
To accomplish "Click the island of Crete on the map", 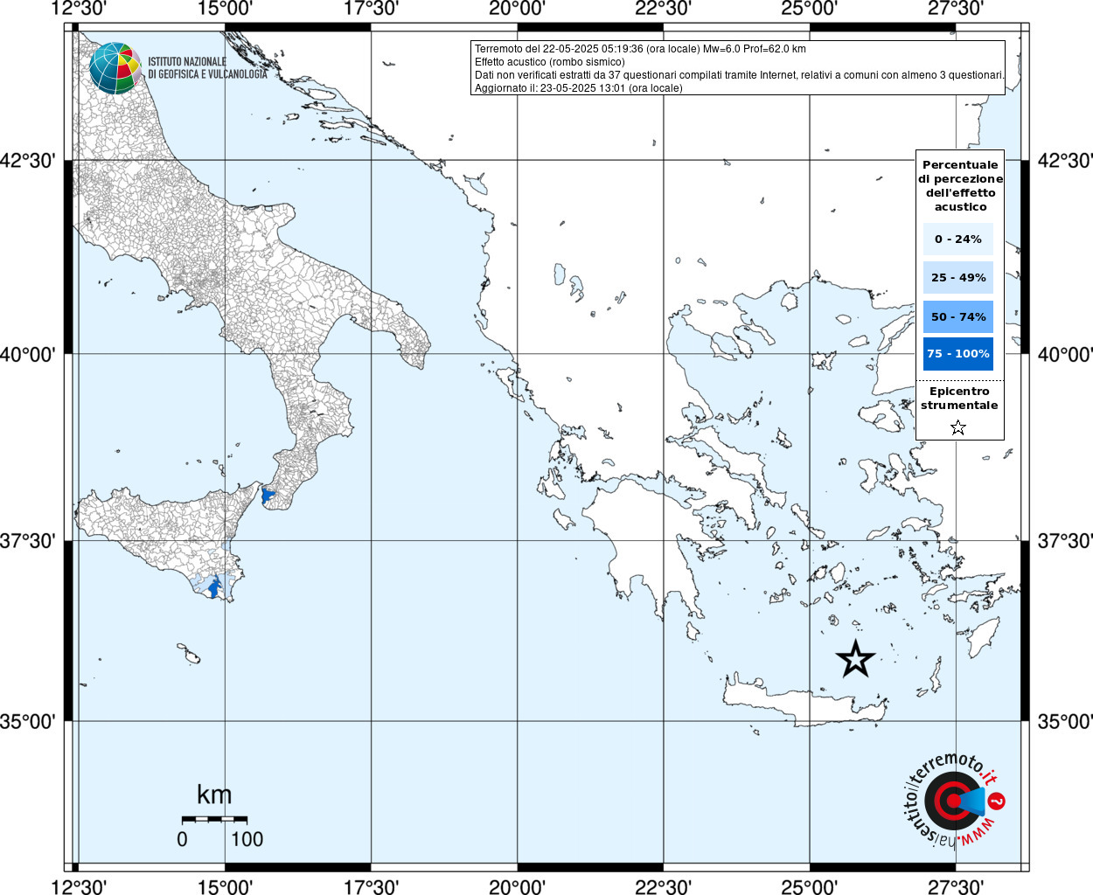I will click(x=804, y=702).
